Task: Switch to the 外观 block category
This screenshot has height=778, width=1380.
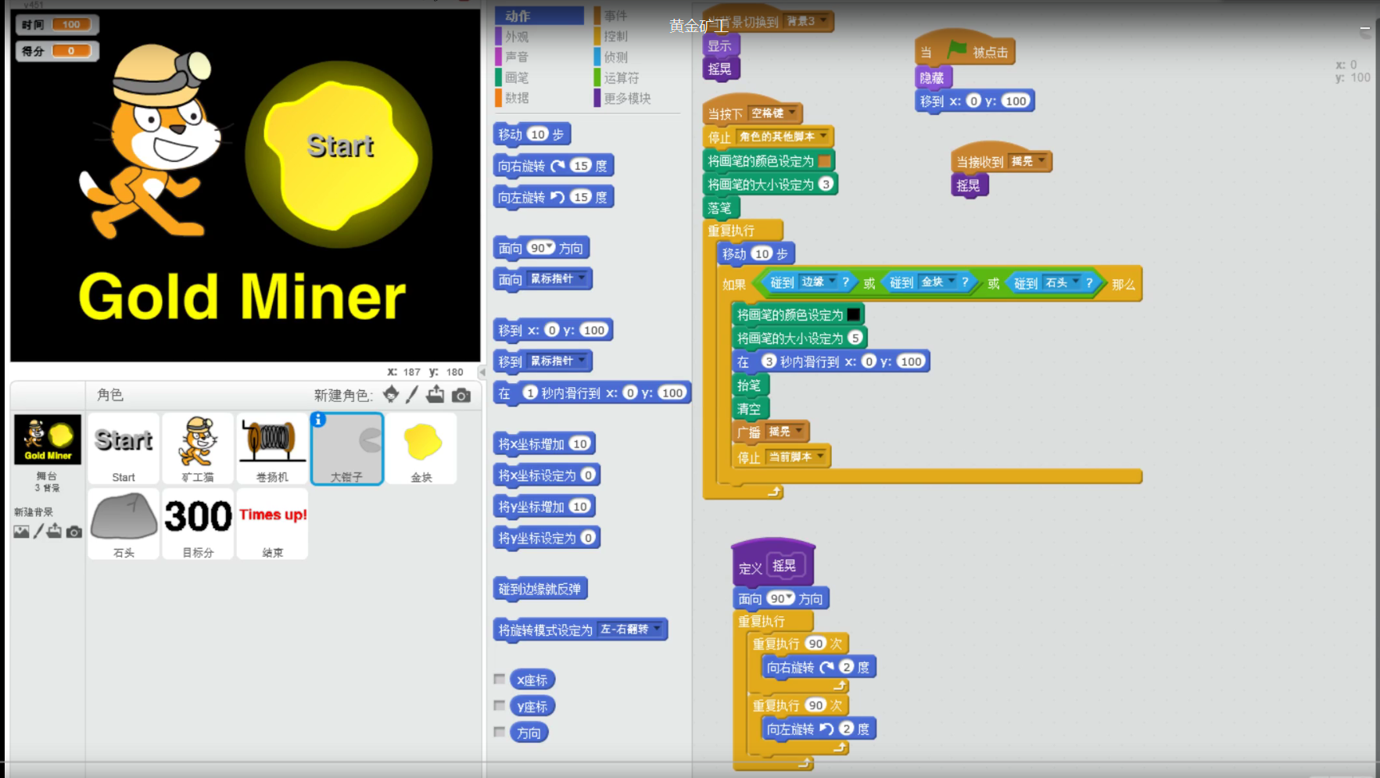Action: tap(517, 36)
